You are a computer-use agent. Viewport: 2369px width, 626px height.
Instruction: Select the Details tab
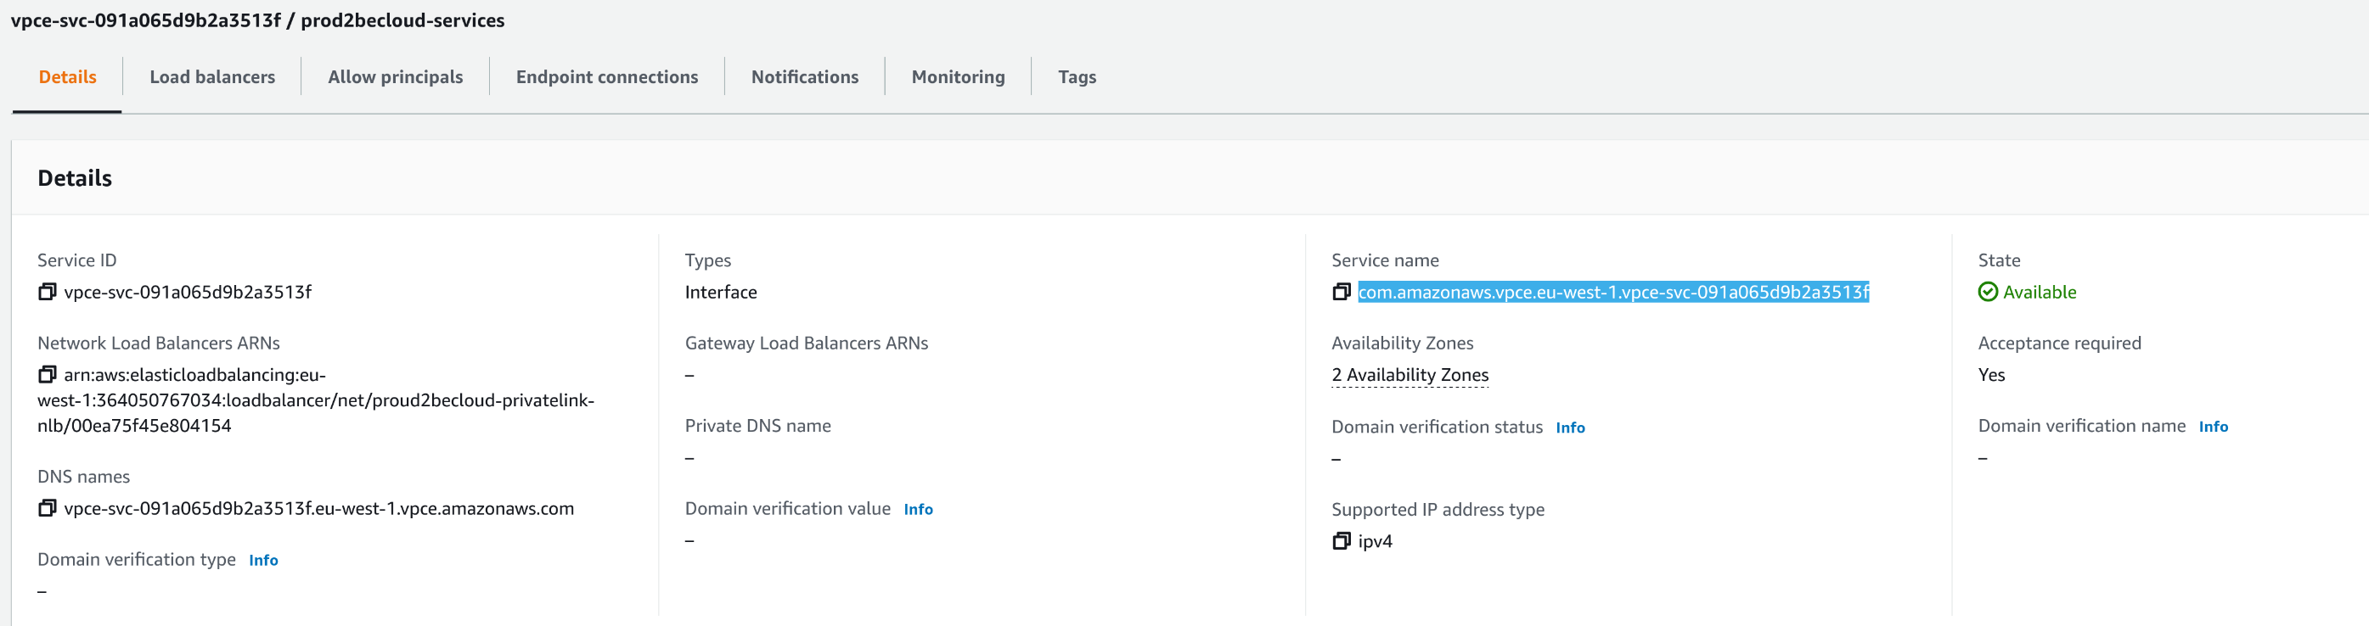[x=67, y=77]
